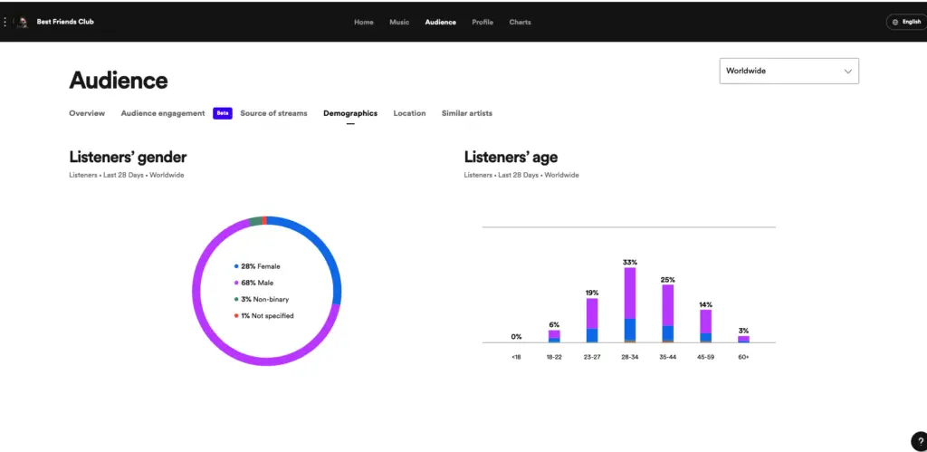Click the 25% bar value label
The height and width of the screenshot is (452, 927).
667,279
